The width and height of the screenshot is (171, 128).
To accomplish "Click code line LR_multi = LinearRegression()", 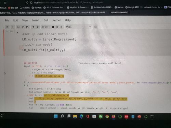I will (x=49, y=39).
